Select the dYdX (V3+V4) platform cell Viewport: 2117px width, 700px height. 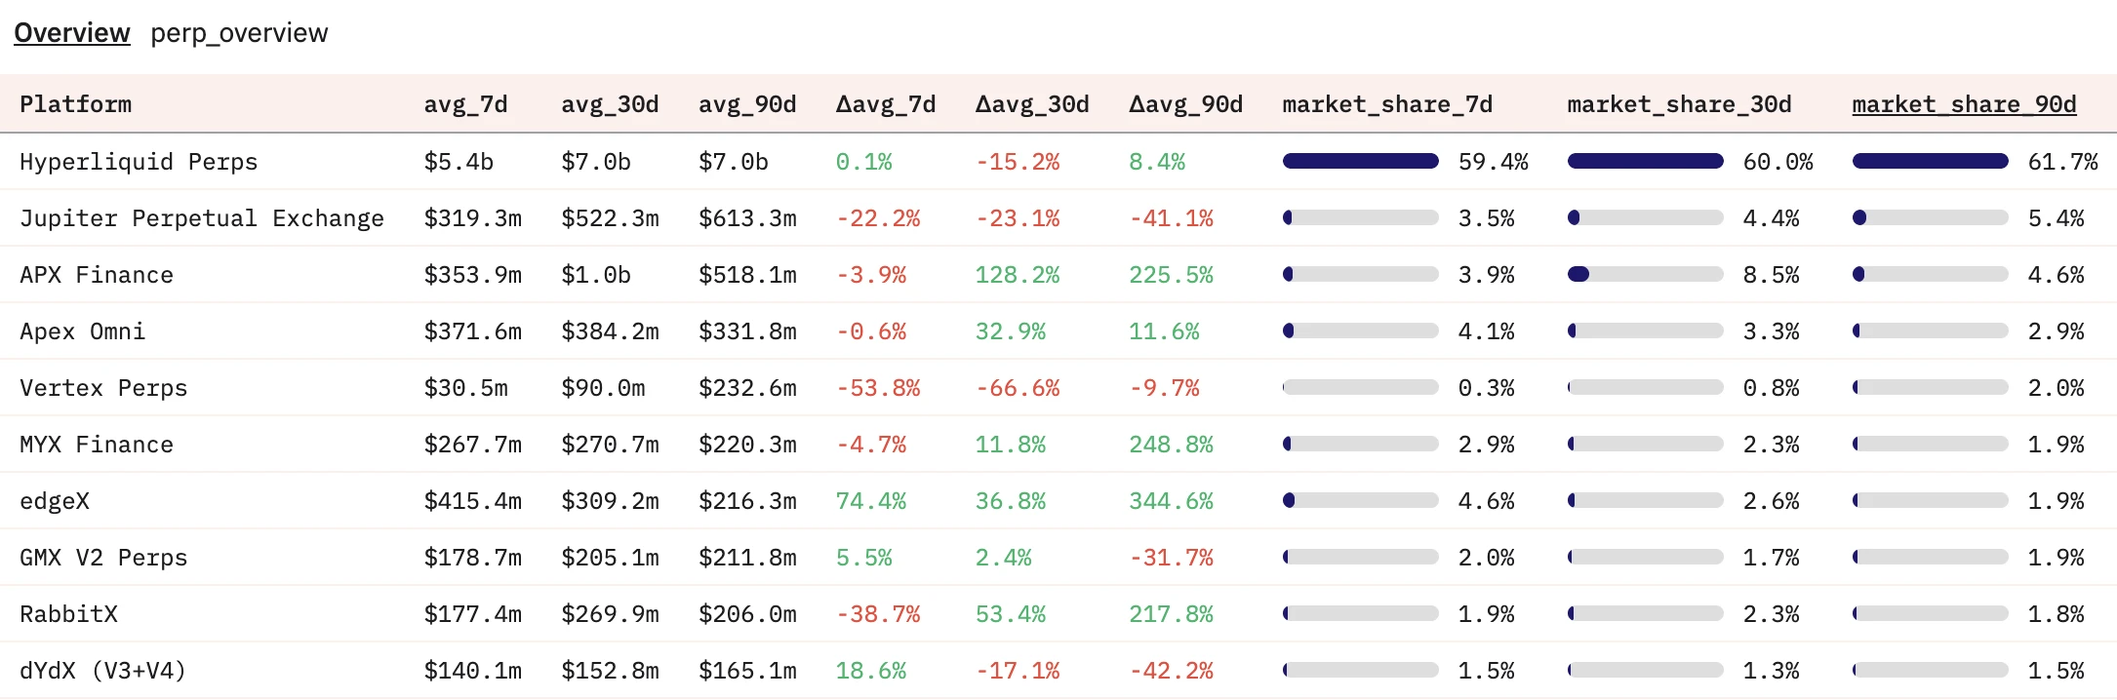pyautogui.click(x=102, y=671)
